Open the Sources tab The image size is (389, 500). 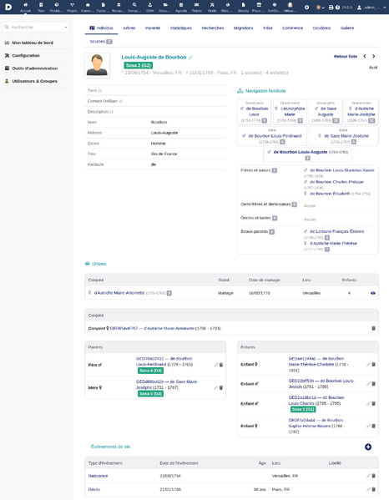coord(100,42)
